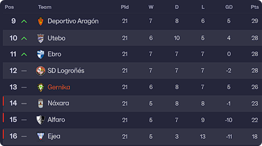
Task: Click the Náxara club crest
Action: coord(41,103)
